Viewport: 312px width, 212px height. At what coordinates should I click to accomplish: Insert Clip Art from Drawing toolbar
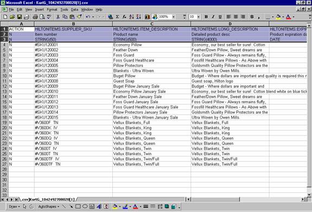[106, 207]
